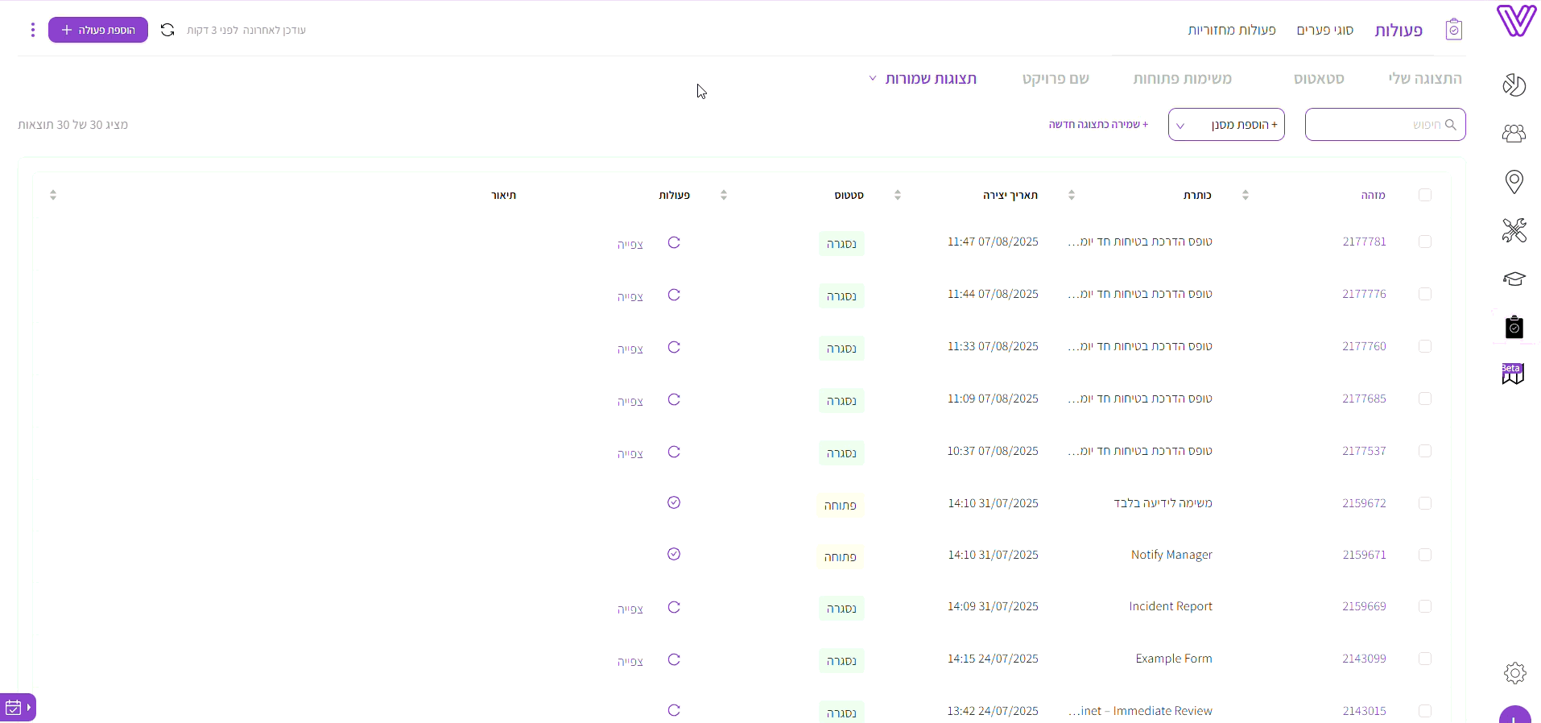The image size is (1541, 723).
Task: Switch to the פעולות מחזוריות tab
Action: point(1232,30)
